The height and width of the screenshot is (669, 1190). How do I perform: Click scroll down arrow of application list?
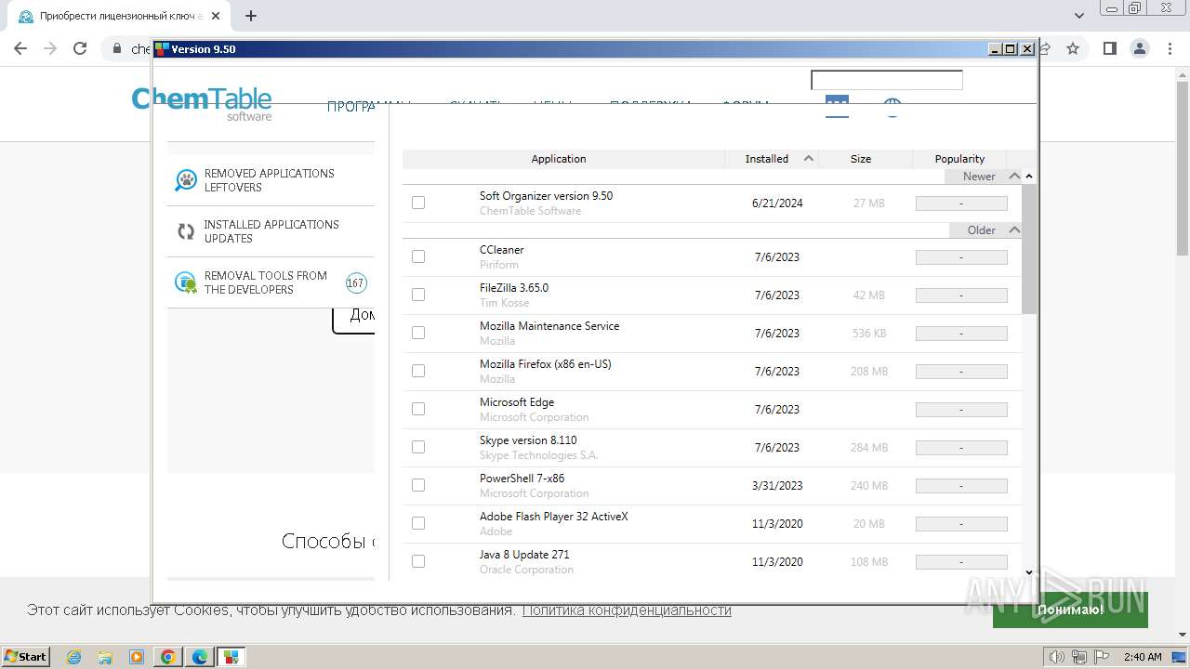coord(1028,572)
